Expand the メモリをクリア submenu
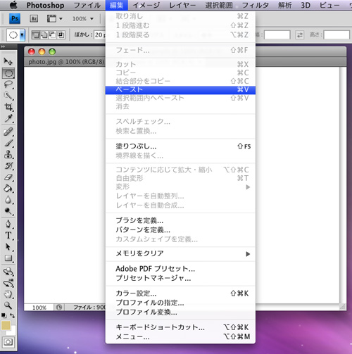352x354 pixels. 180,253
